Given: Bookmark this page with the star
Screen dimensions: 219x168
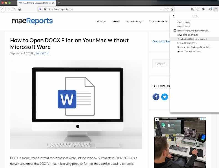Looking at the screenshot, I should pyautogui.click(x=172, y=9).
